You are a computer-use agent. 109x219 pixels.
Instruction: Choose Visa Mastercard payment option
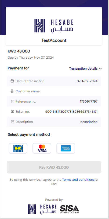[x=42, y=148]
